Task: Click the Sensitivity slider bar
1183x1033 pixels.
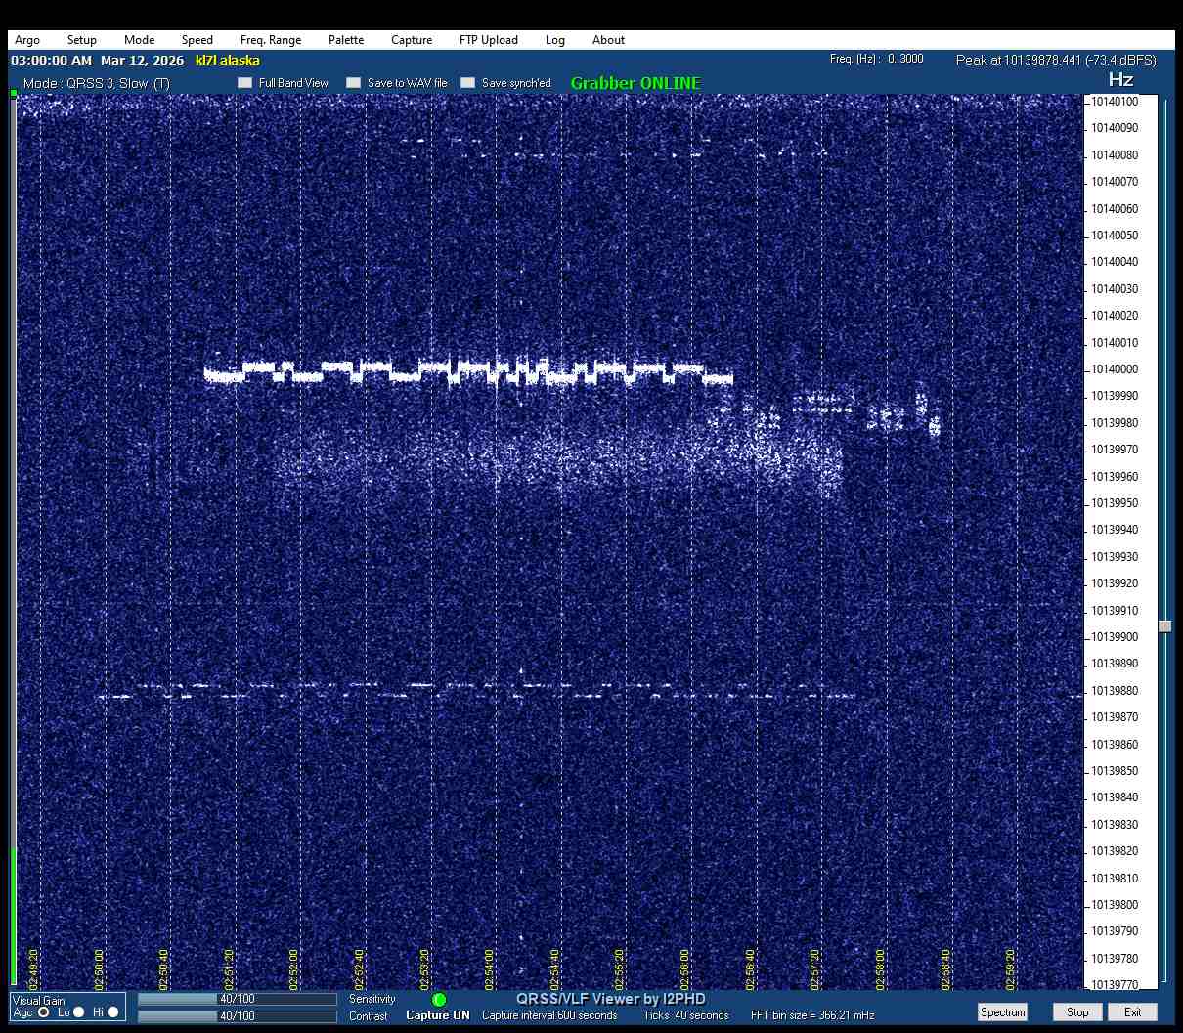Action: pos(237,1000)
